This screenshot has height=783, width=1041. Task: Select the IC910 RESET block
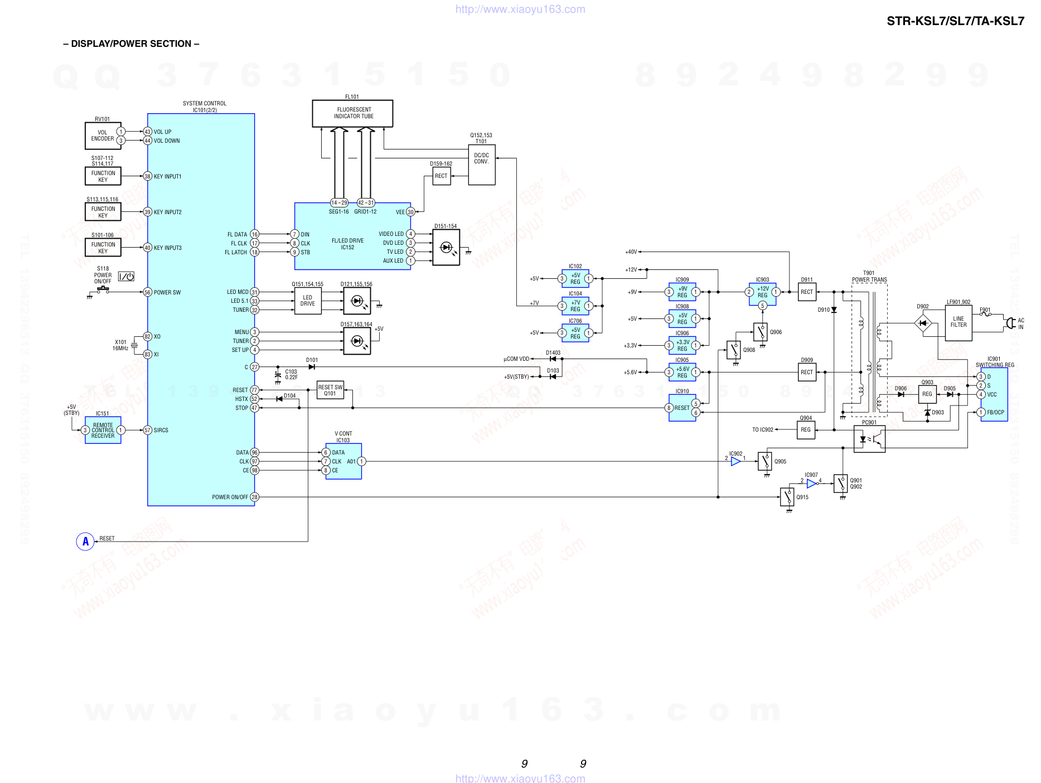pyautogui.click(x=682, y=408)
